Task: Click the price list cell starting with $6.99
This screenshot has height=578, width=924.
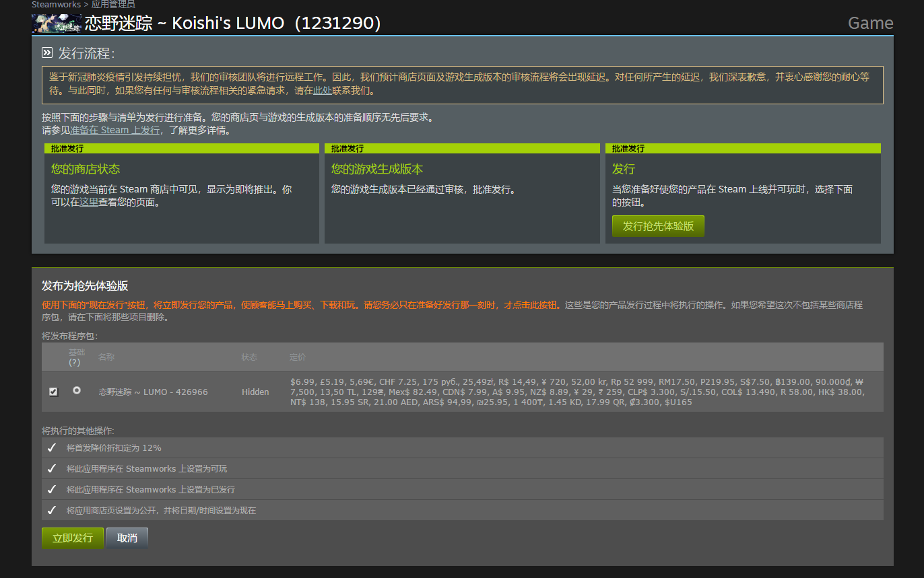Action: pyautogui.click(x=577, y=392)
